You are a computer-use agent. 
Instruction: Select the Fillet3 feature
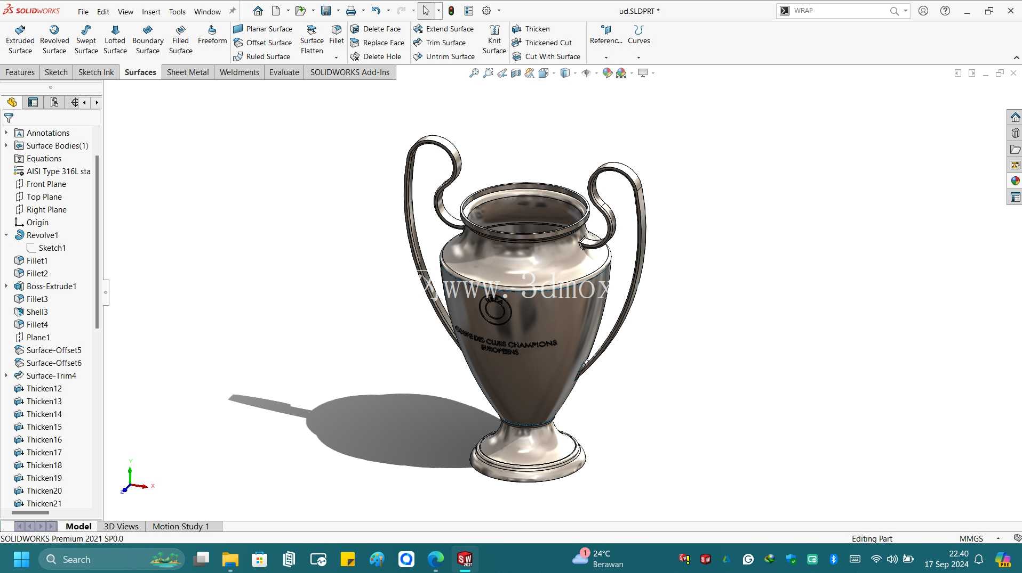click(37, 299)
